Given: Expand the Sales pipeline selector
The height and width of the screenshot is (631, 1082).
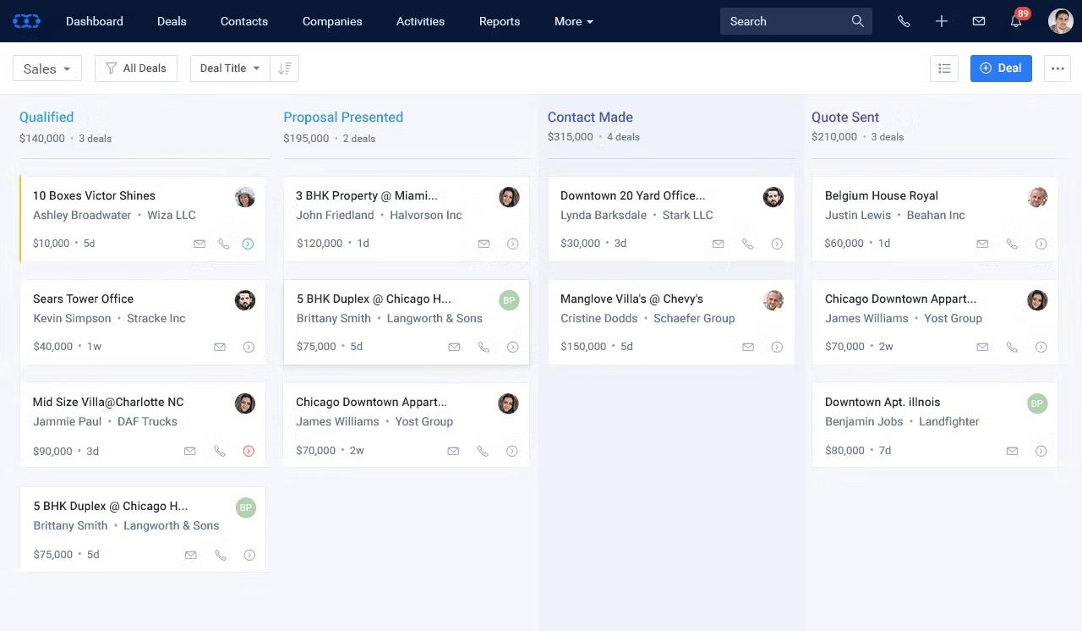Looking at the screenshot, I should [x=46, y=68].
